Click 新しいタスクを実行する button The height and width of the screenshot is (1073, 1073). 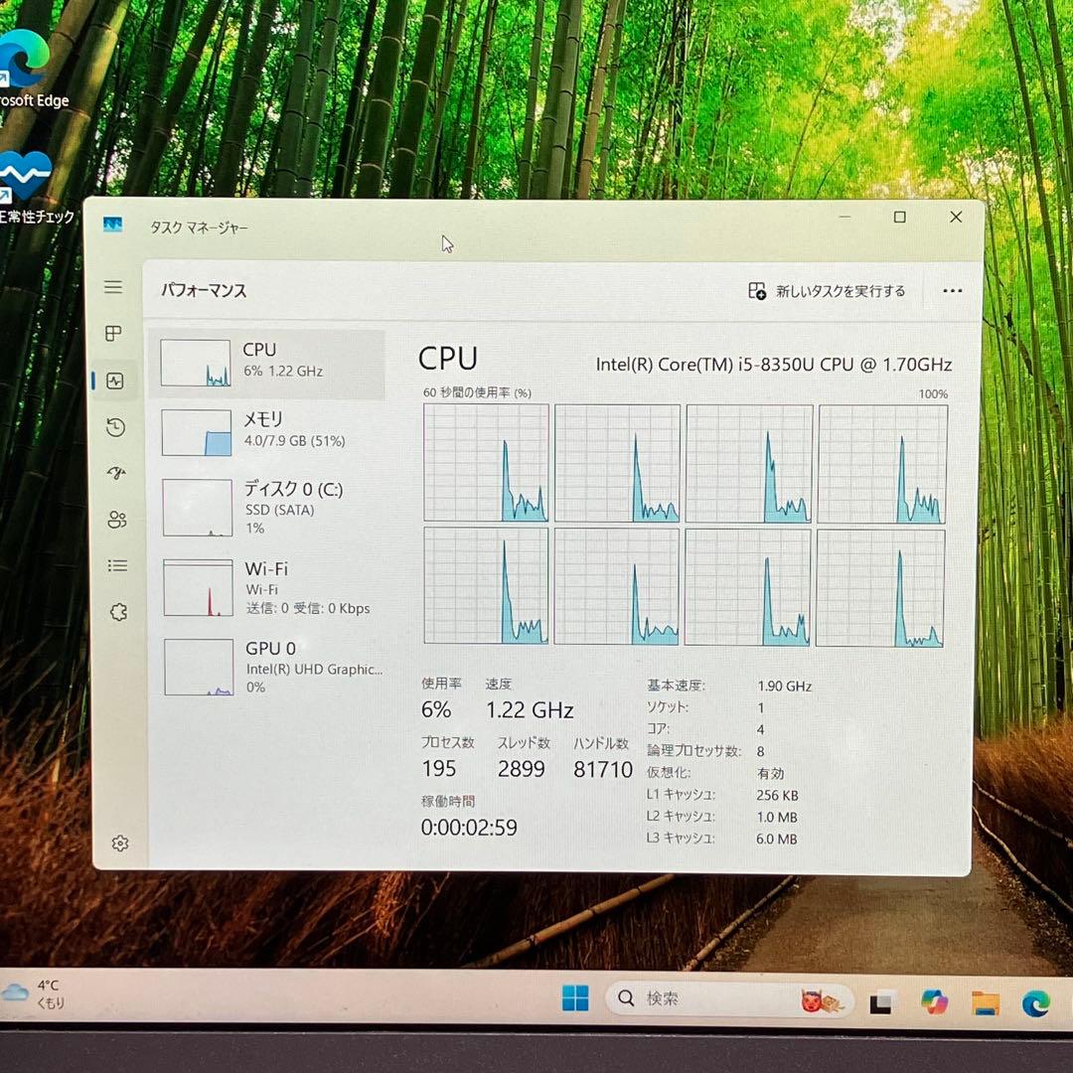click(x=827, y=291)
